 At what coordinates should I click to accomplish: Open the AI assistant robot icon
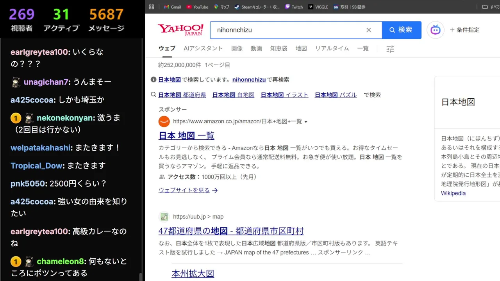436,30
